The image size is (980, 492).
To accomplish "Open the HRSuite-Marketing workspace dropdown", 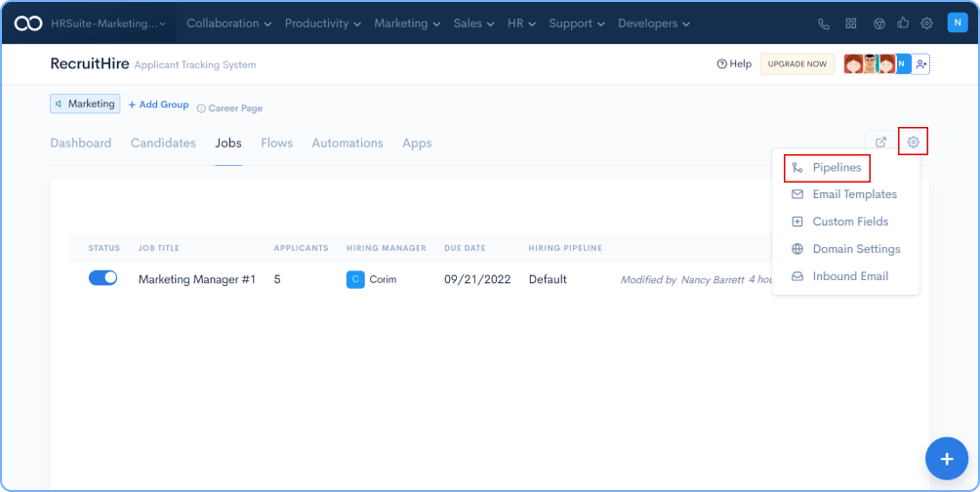I will [107, 23].
